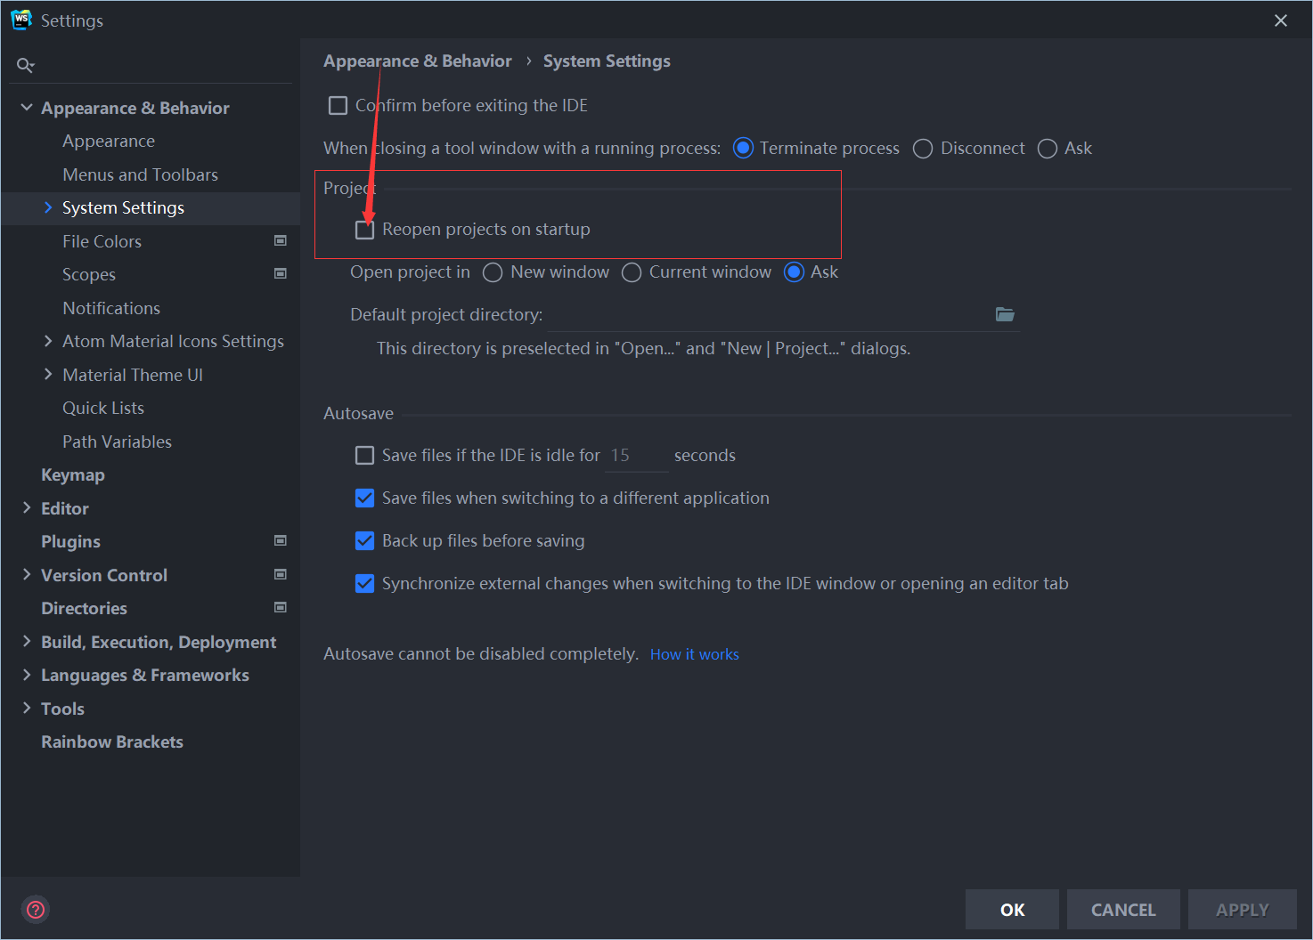Open Notifications settings in the sidebar

110,308
